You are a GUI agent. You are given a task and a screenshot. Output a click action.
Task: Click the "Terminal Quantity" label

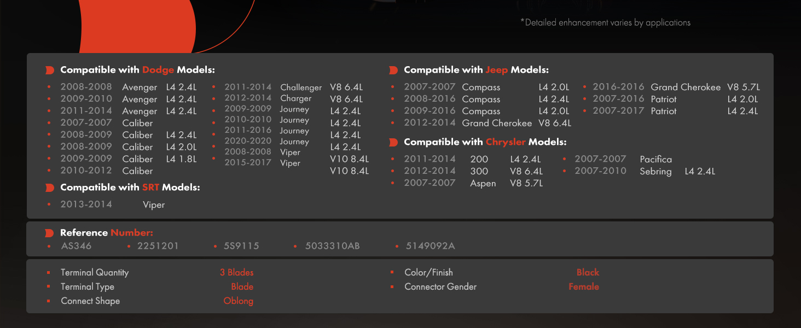coord(95,273)
